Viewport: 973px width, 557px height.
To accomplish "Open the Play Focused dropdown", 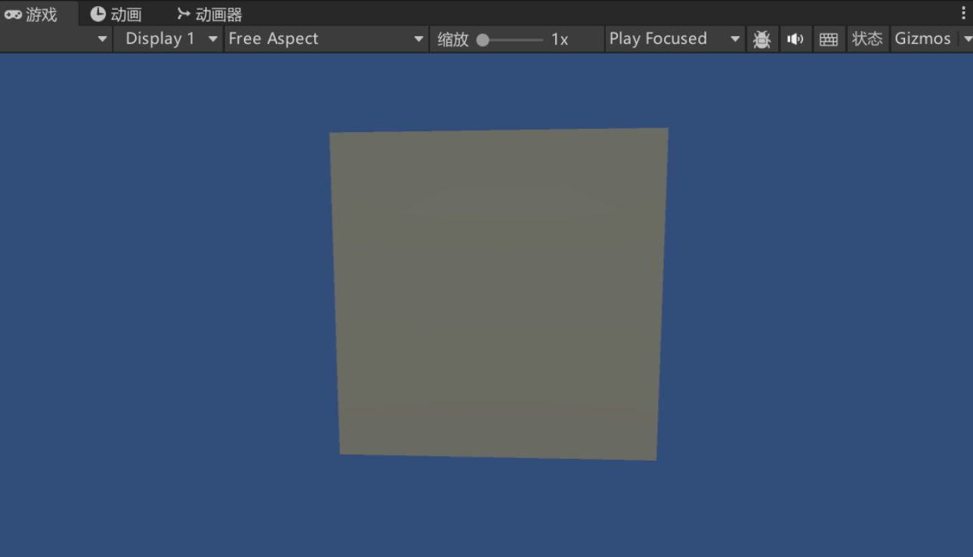I will [x=675, y=39].
